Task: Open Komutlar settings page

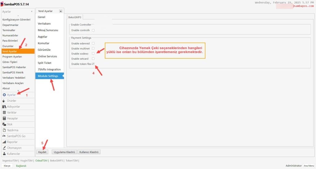Action: click(x=50, y=43)
